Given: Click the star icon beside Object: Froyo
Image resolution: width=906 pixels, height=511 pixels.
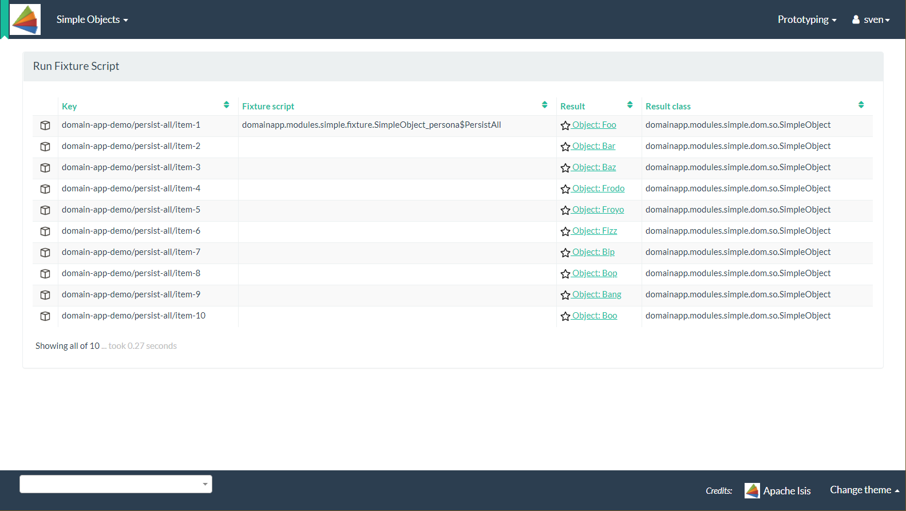Looking at the screenshot, I should click(565, 210).
